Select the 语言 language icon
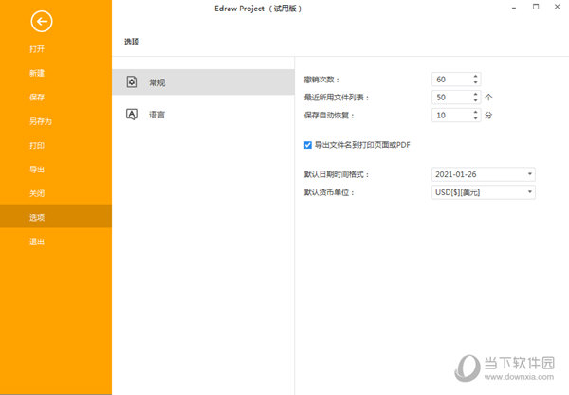The width and height of the screenshot is (569, 395). [x=132, y=115]
